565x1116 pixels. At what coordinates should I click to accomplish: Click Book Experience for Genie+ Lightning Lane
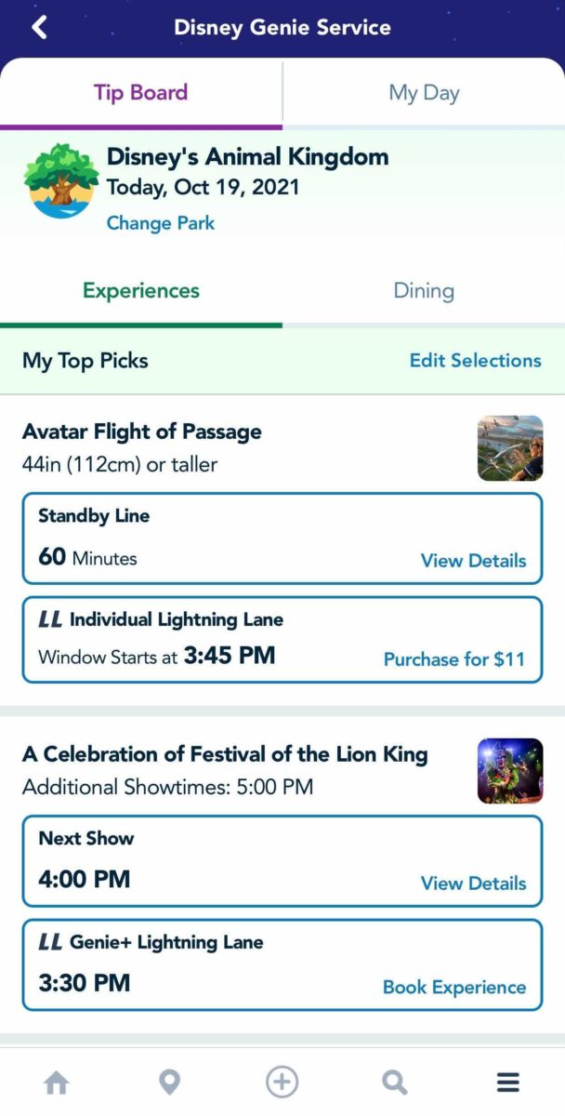(x=454, y=988)
